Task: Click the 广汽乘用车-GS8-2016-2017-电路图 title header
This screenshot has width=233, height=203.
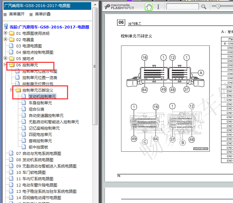Action: (47, 6)
